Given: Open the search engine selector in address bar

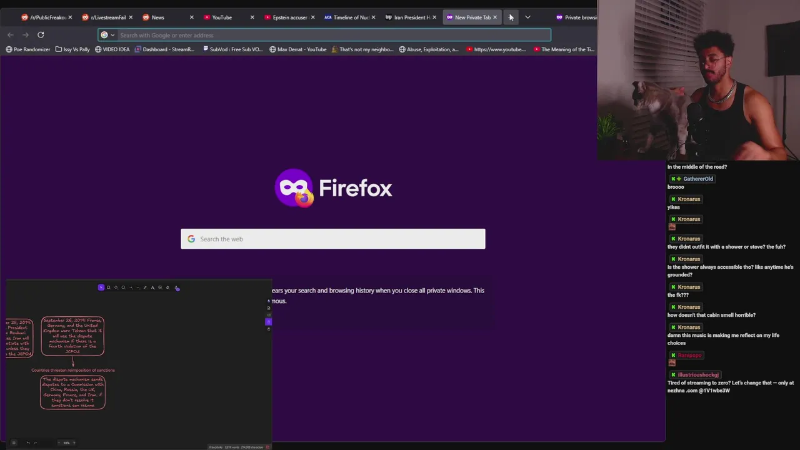Looking at the screenshot, I should 107,35.
